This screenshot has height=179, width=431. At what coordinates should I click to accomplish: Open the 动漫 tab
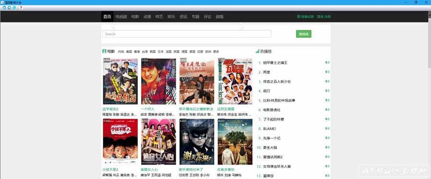tap(147, 17)
